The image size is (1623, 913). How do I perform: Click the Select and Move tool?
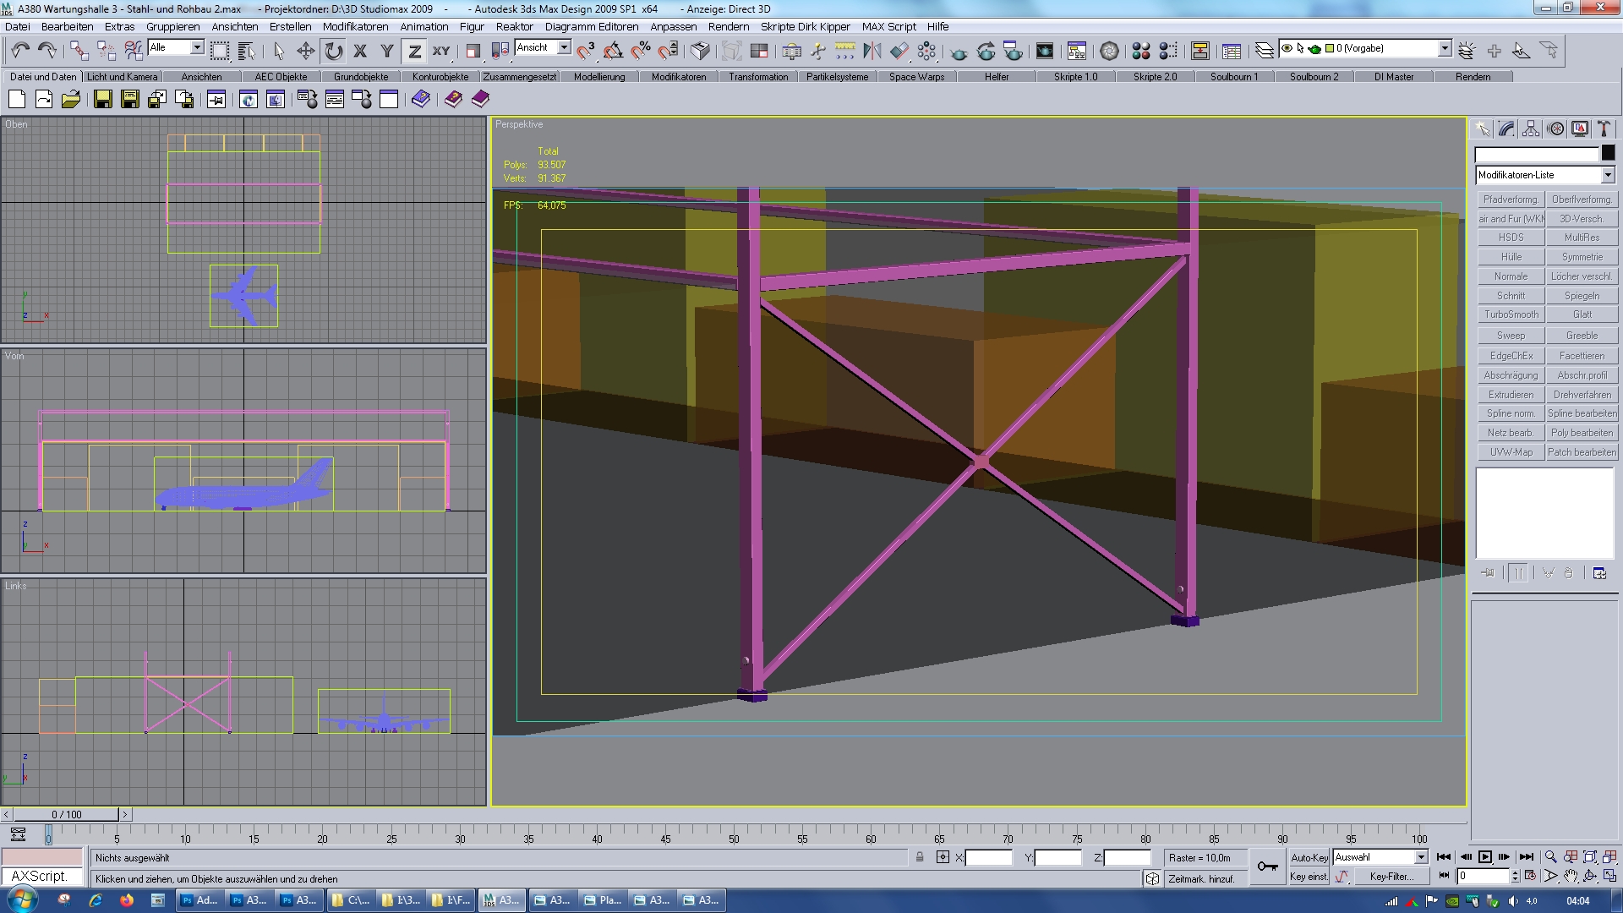pos(305,52)
